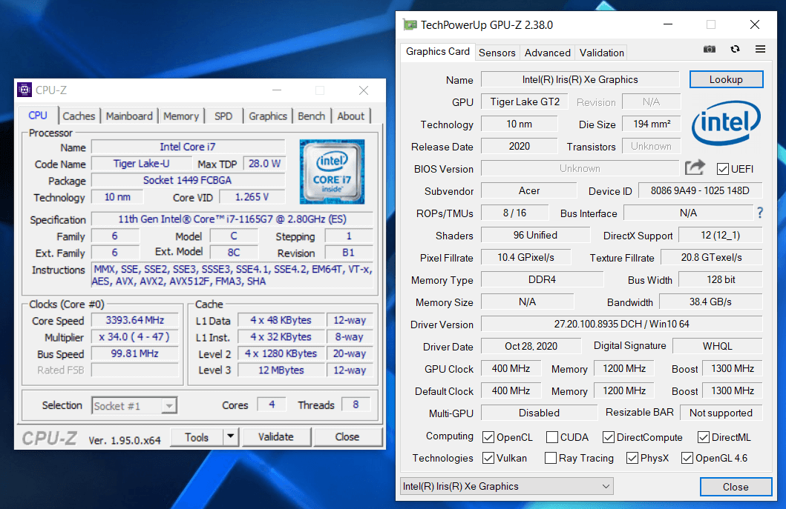Open the SPD tab in CPU-Z
Image resolution: width=786 pixels, height=509 pixels.
[x=223, y=116]
